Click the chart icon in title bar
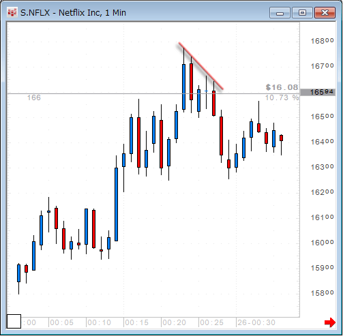343x336 pixels. point(12,12)
